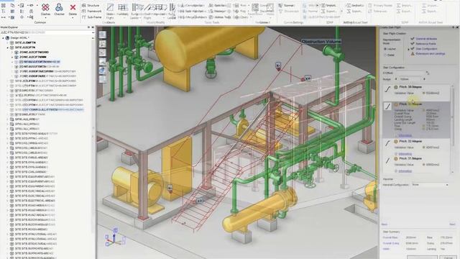Create a Stair Flight
Screen dimensions: 460x259
tap(110, 11)
